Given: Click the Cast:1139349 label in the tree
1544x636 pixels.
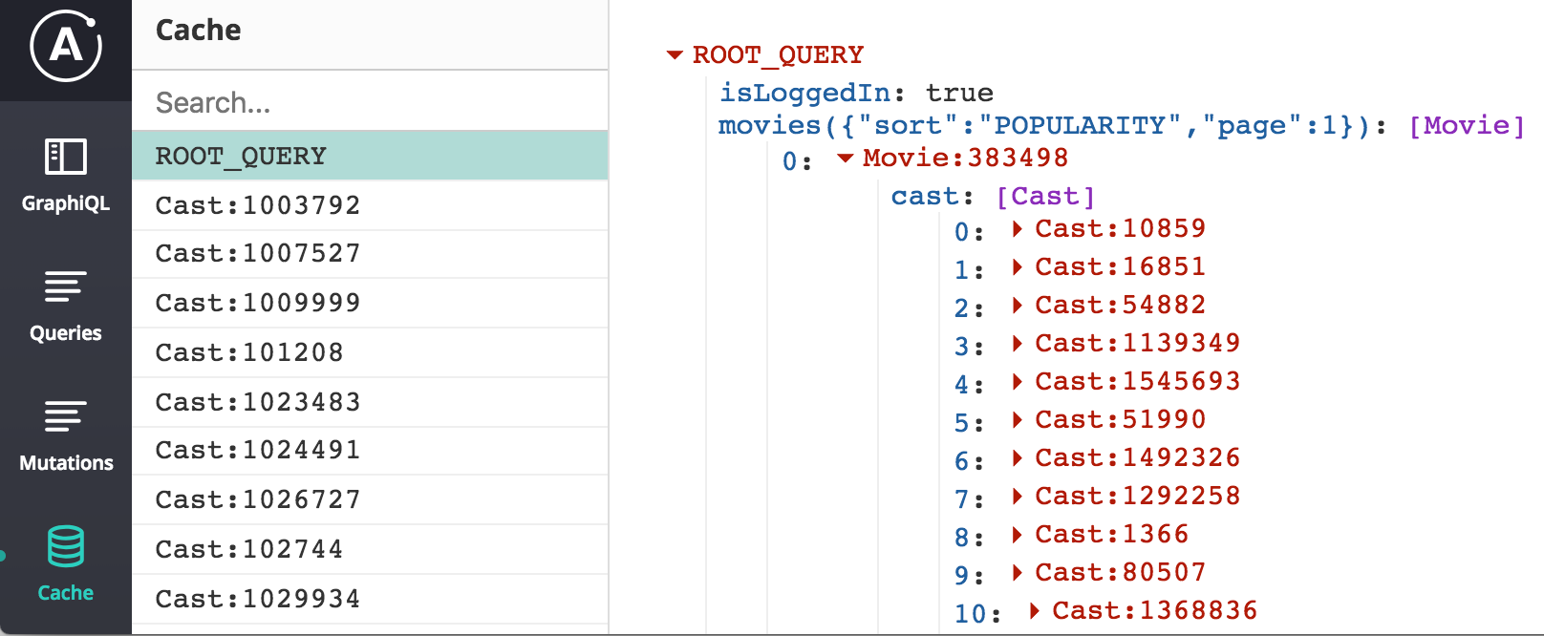Looking at the screenshot, I should [x=1137, y=343].
